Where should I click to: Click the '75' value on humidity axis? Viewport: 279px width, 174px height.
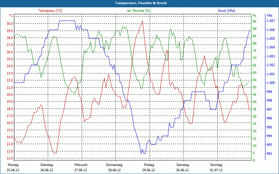tap(255, 51)
